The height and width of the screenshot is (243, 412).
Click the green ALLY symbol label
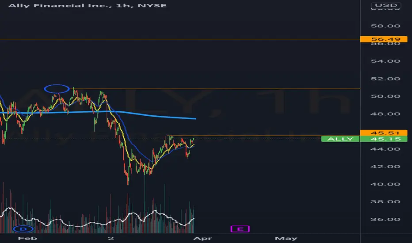pyautogui.click(x=340, y=139)
